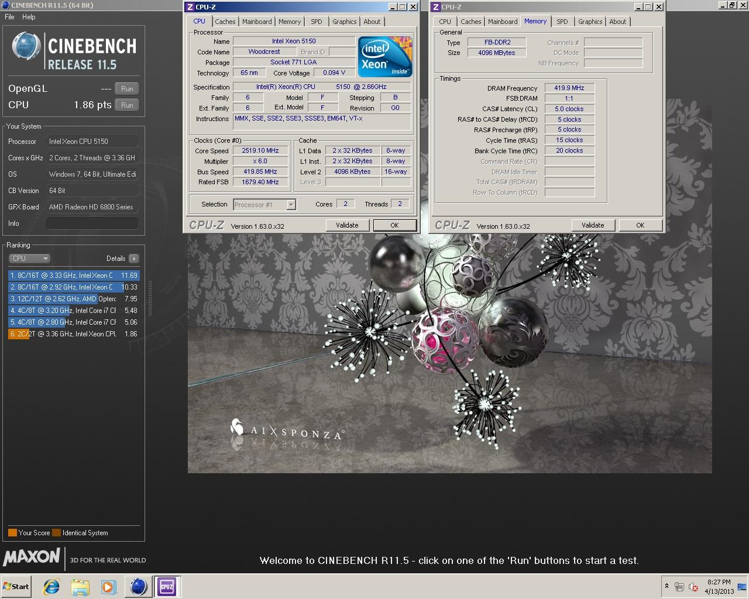Switch to CPU tab in right CPU-Z window
The height and width of the screenshot is (599, 749).
coord(445,22)
